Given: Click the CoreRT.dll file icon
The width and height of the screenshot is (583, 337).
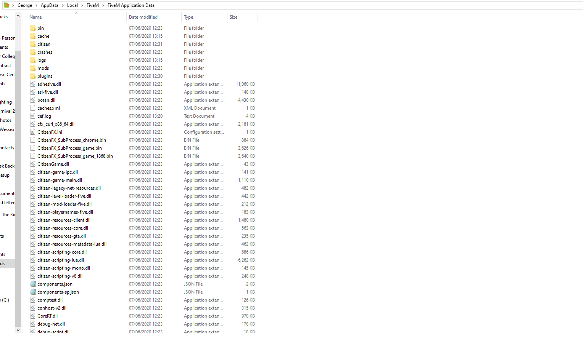Looking at the screenshot, I should tap(33, 316).
